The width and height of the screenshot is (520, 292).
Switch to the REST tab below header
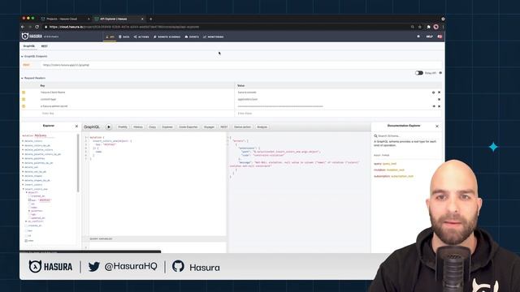[45, 46]
